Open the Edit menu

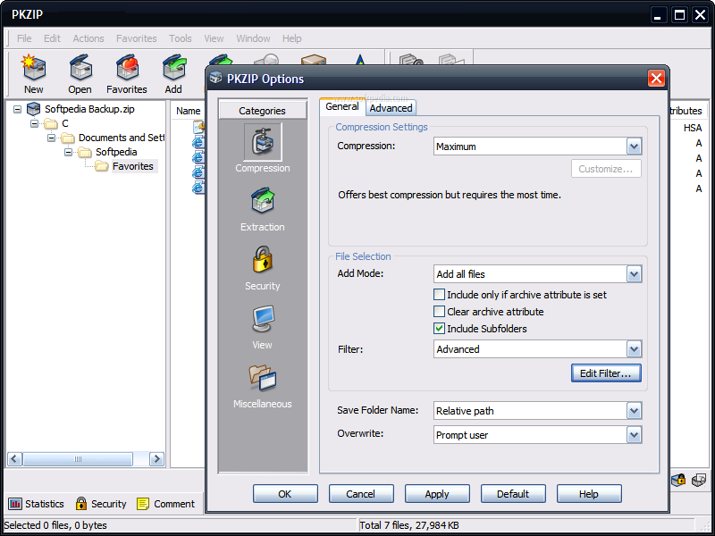pos(52,38)
